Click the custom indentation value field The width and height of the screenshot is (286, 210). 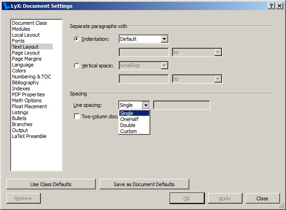click(144, 52)
